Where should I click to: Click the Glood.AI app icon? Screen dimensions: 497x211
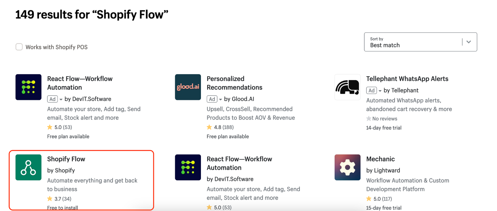pos(188,87)
